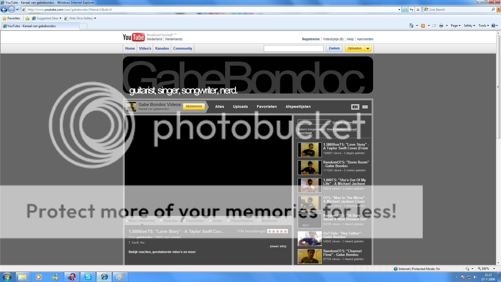Open the Videolijstje link
The height and width of the screenshot is (282, 501).
point(333,39)
